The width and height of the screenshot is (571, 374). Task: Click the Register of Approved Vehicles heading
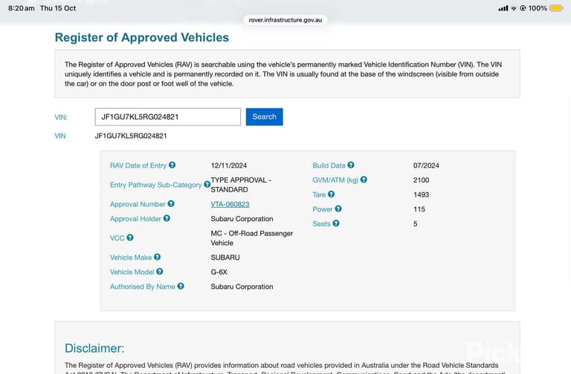coord(142,37)
